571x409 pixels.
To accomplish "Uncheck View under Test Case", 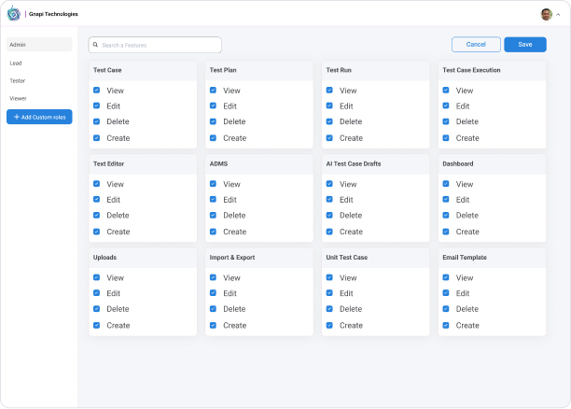I will 96,90.
